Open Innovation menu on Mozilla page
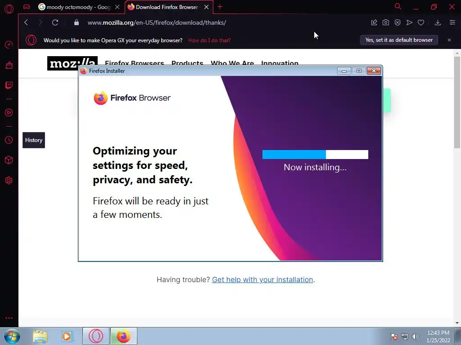 pyautogui.click(x=280, y=63)
